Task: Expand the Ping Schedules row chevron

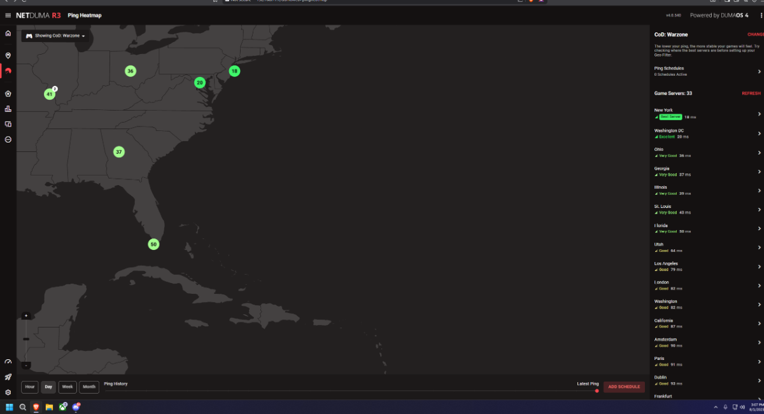Action: (x=759, y=72)
